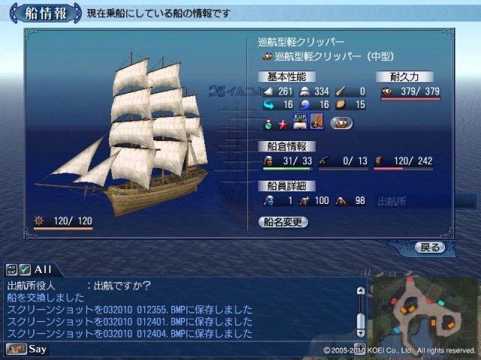Click the sail UP skill icon
The image size is (481, 360).
[300, 121]
